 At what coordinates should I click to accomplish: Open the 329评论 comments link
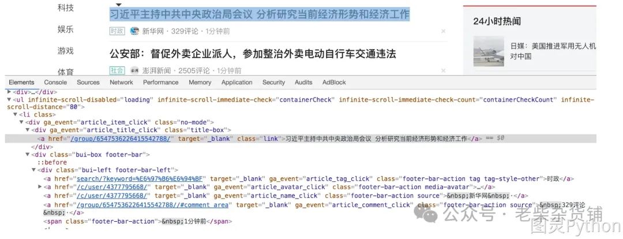(185, 31)
